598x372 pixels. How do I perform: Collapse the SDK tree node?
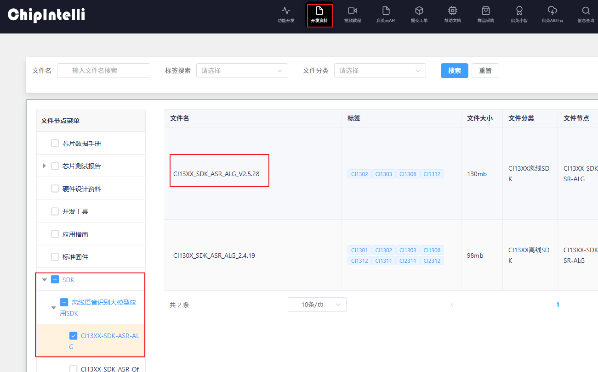click(44, 280)
